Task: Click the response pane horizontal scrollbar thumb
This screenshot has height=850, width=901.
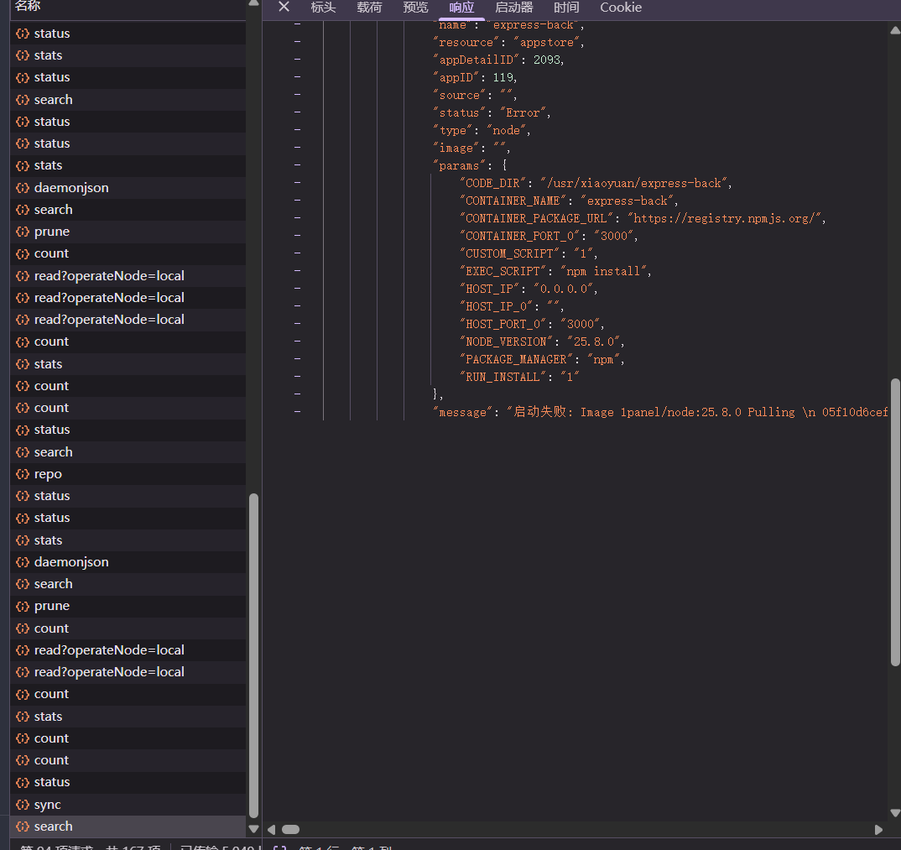Action: 290,829
